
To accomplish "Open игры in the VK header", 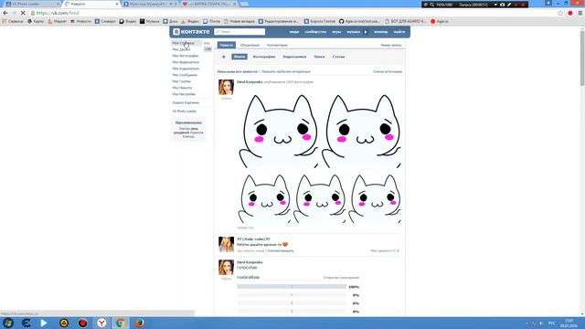I will click(336, 32).
